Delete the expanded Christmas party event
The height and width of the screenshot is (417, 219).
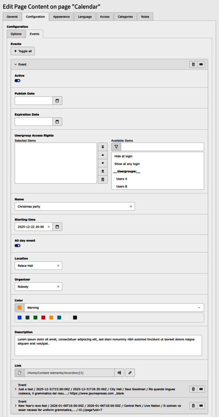(x=193, y=64)
